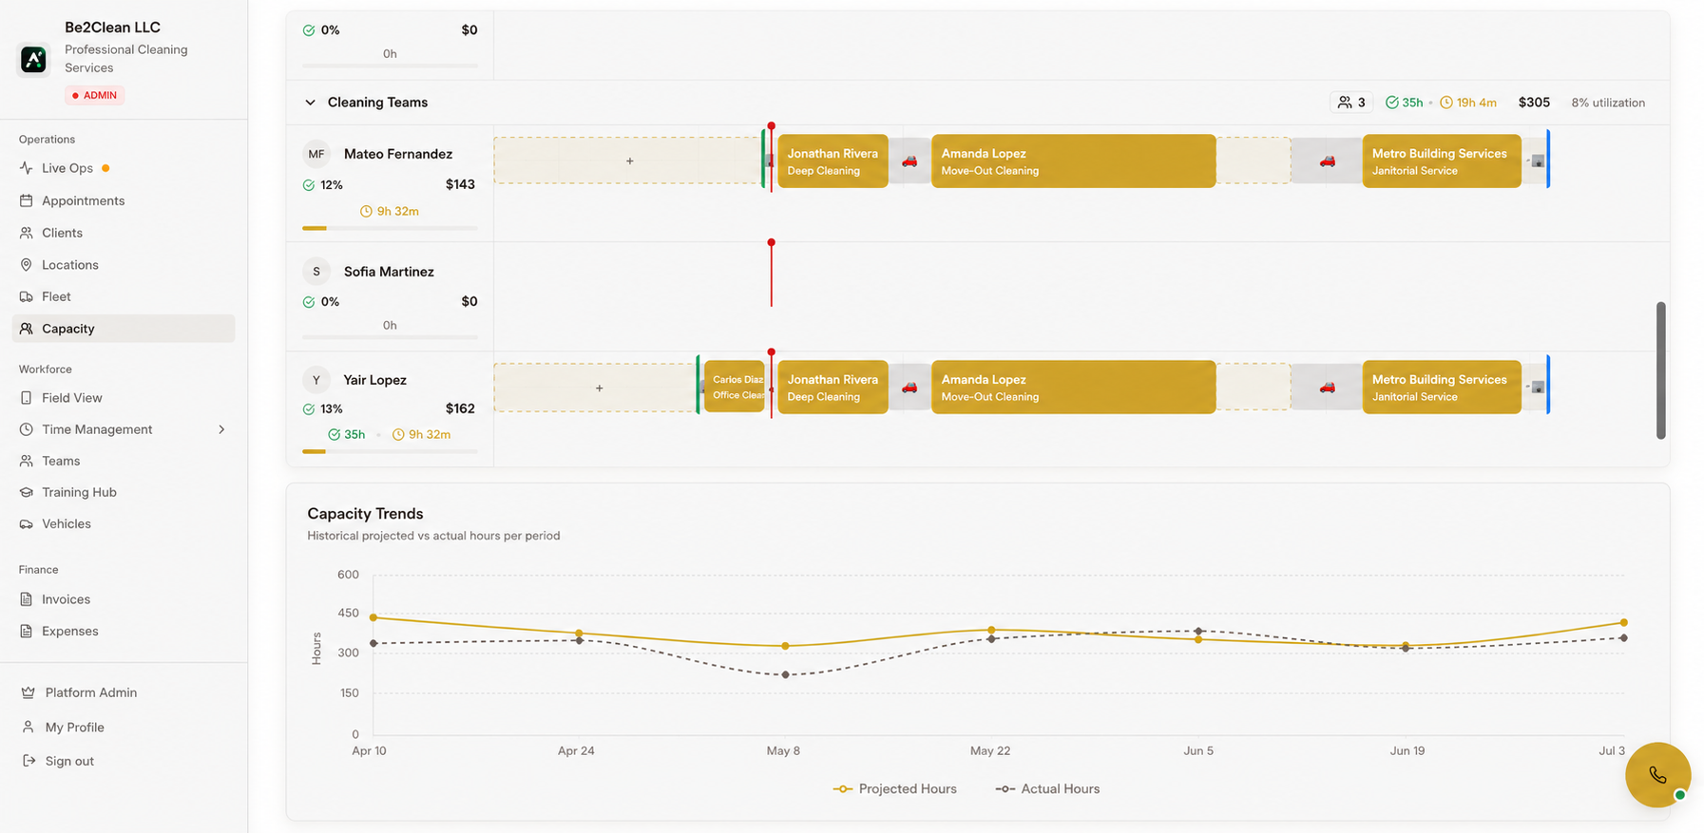Screen dimensions: 1704x833
Task: Click the page's vertical scrollbar thumb
Action: coord(1660,370)
